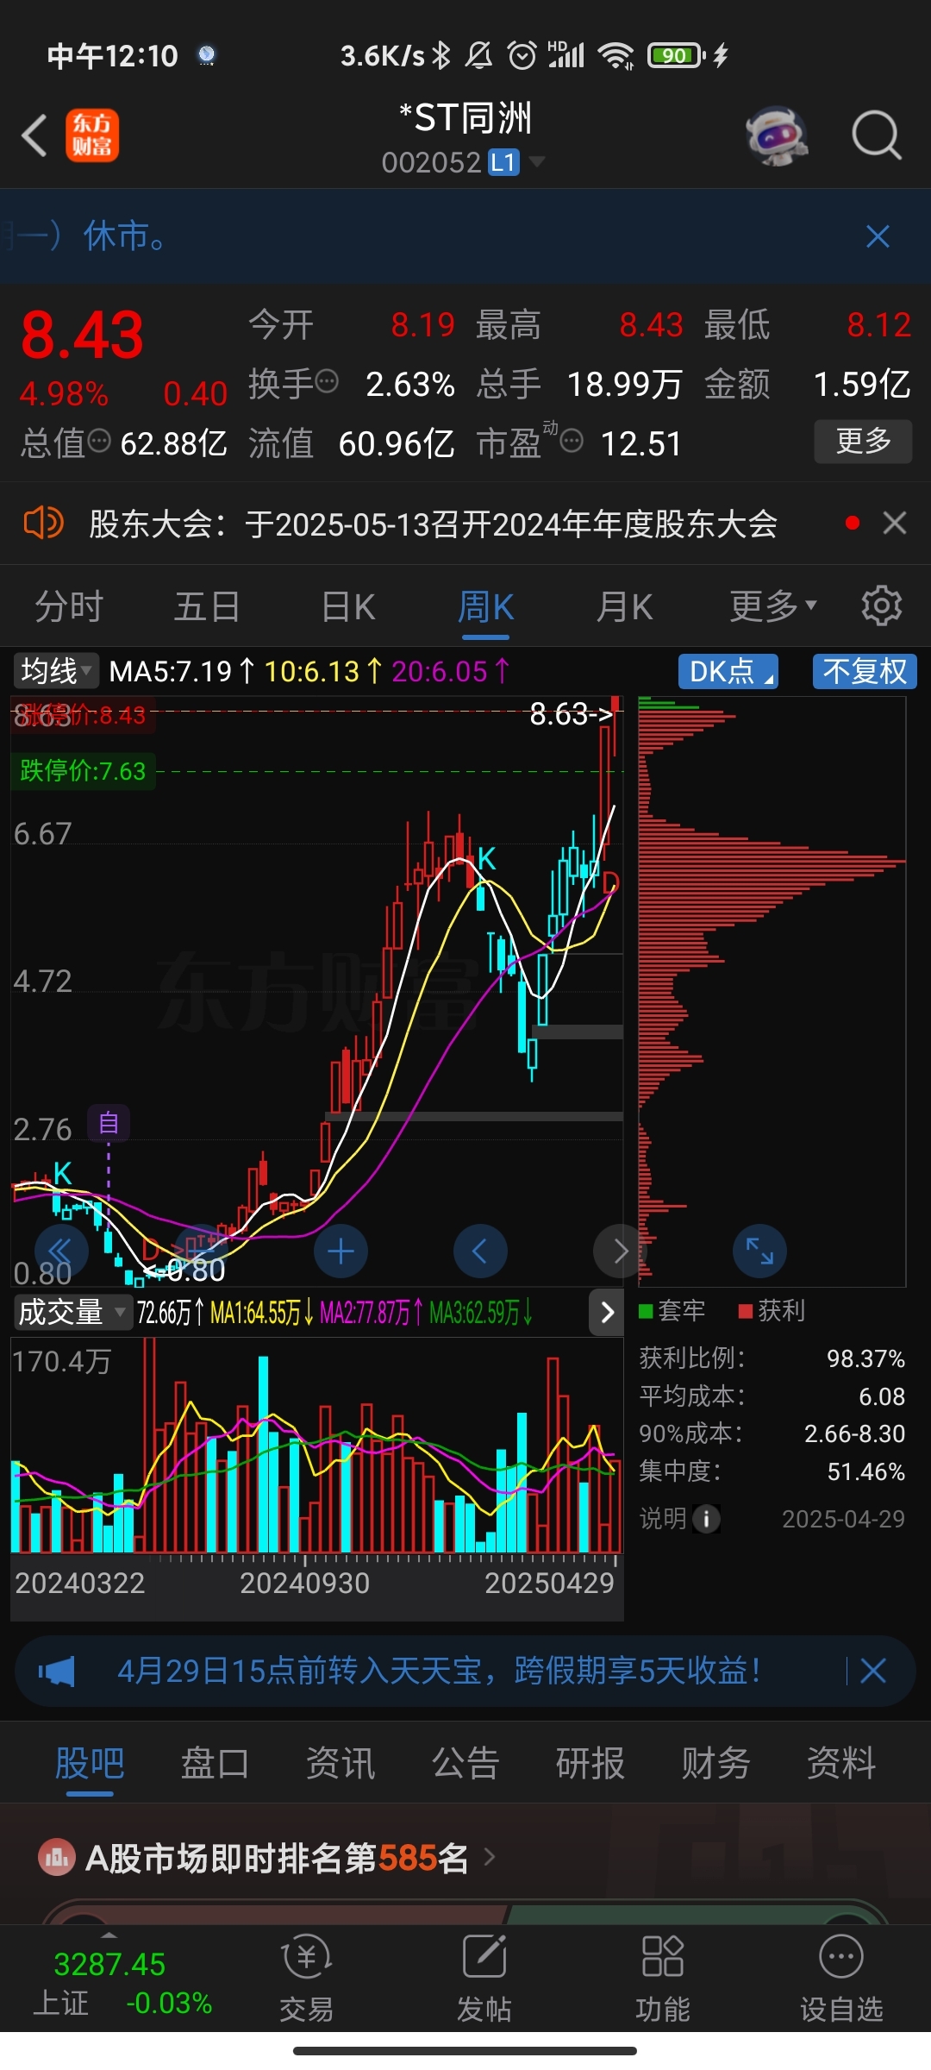Dismiss the 休市 notice banner
The height and width of the screenshot is (2070, 931).
878,236
